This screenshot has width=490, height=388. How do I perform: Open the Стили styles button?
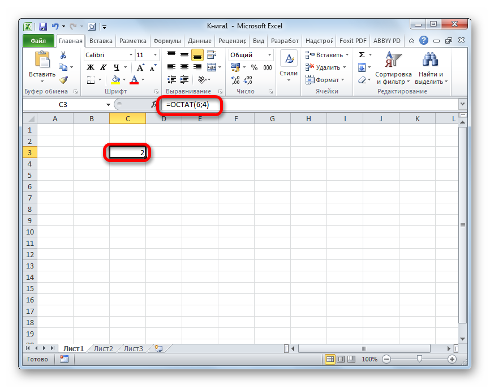click(289, 66)
